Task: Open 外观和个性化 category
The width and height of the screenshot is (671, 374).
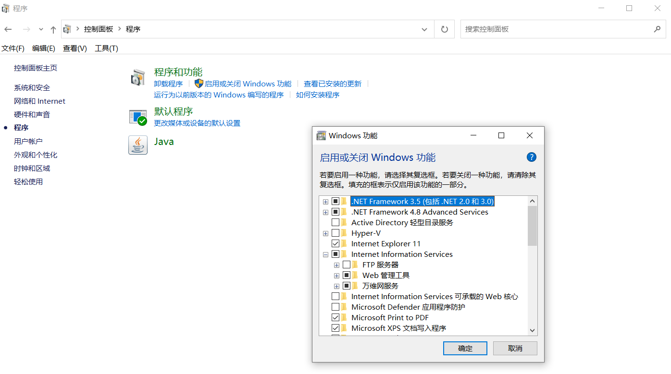Action: (x=36, y=155)
